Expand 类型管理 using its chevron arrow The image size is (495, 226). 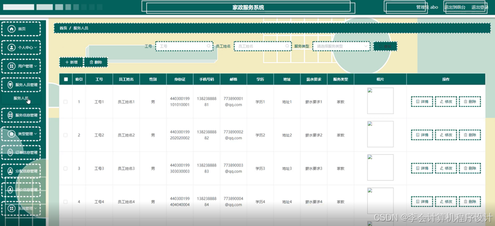pyautogui.click(x=35, y=134)
